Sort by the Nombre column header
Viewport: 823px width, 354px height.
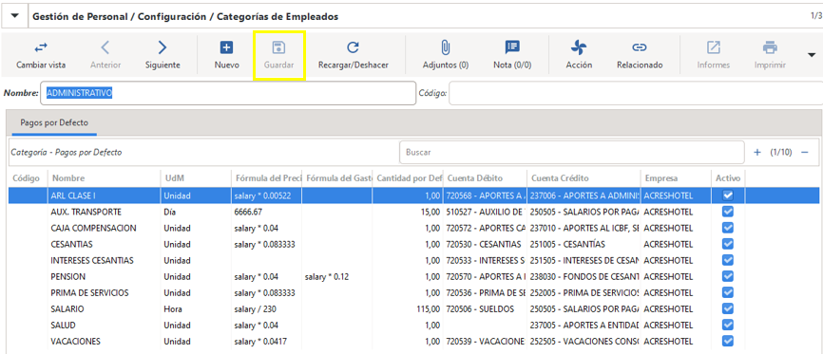(x=104, y=178)
